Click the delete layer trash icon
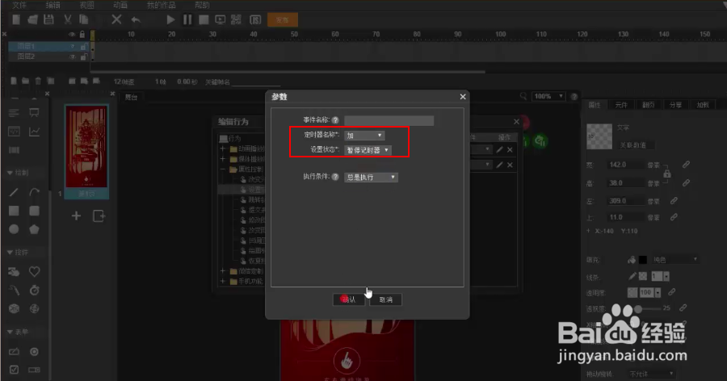 point(38,81)
